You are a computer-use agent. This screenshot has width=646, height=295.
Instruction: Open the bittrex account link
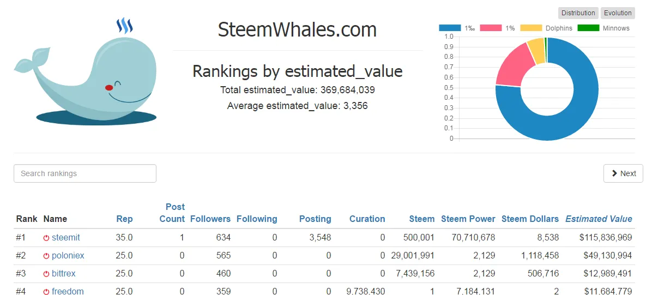64,274
